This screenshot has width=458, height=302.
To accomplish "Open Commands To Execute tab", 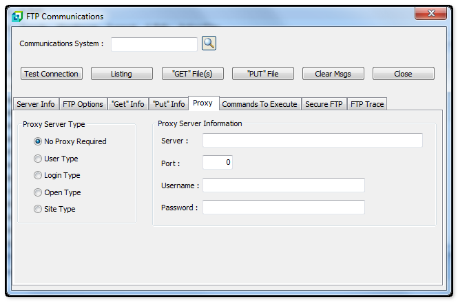I will [260, 104].
